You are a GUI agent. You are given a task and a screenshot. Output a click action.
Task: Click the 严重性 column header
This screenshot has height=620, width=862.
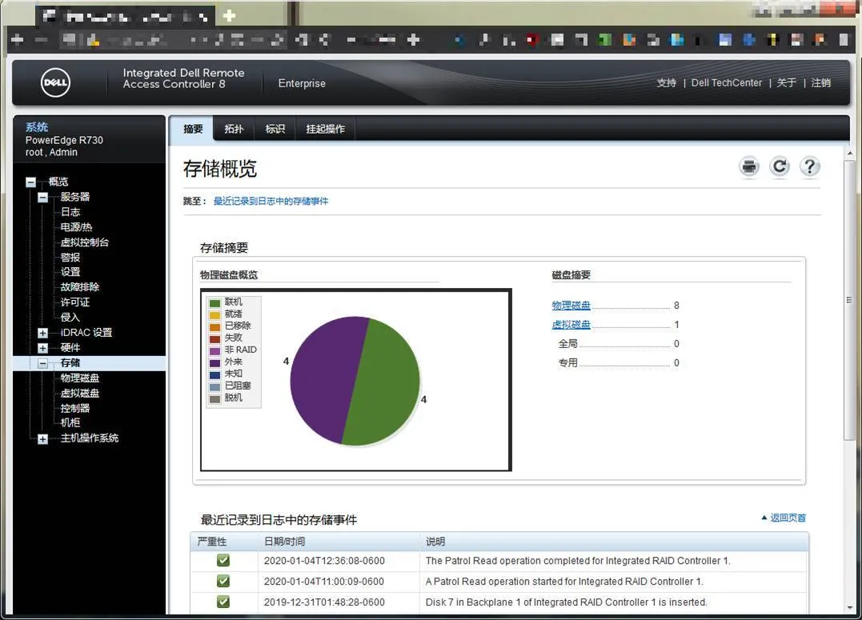click(211, 542)
